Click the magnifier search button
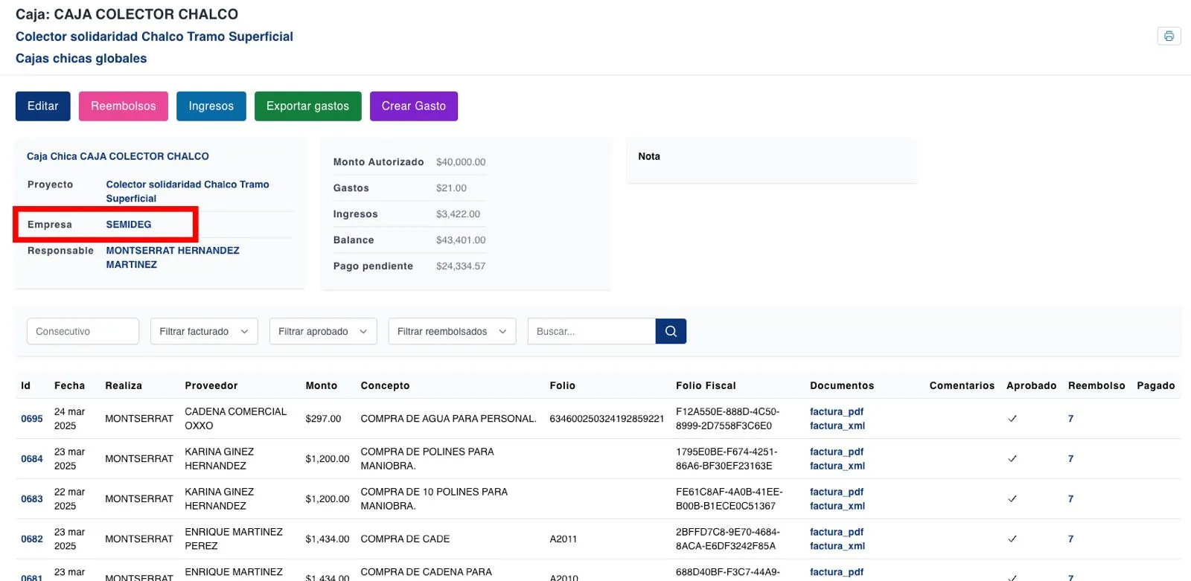The height and width of the screenshot is (581, 1191). coord(671,331)
